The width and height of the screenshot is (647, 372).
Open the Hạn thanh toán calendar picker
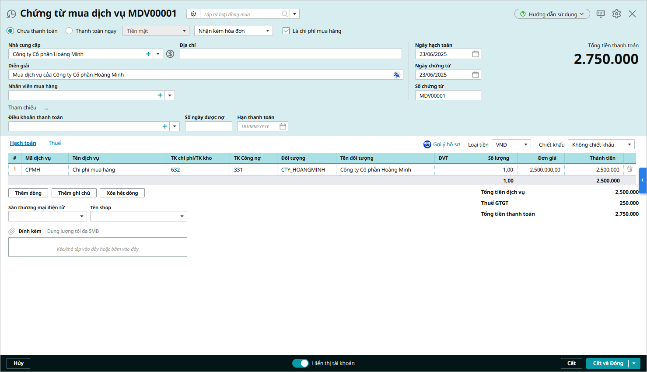click(283, 126)
